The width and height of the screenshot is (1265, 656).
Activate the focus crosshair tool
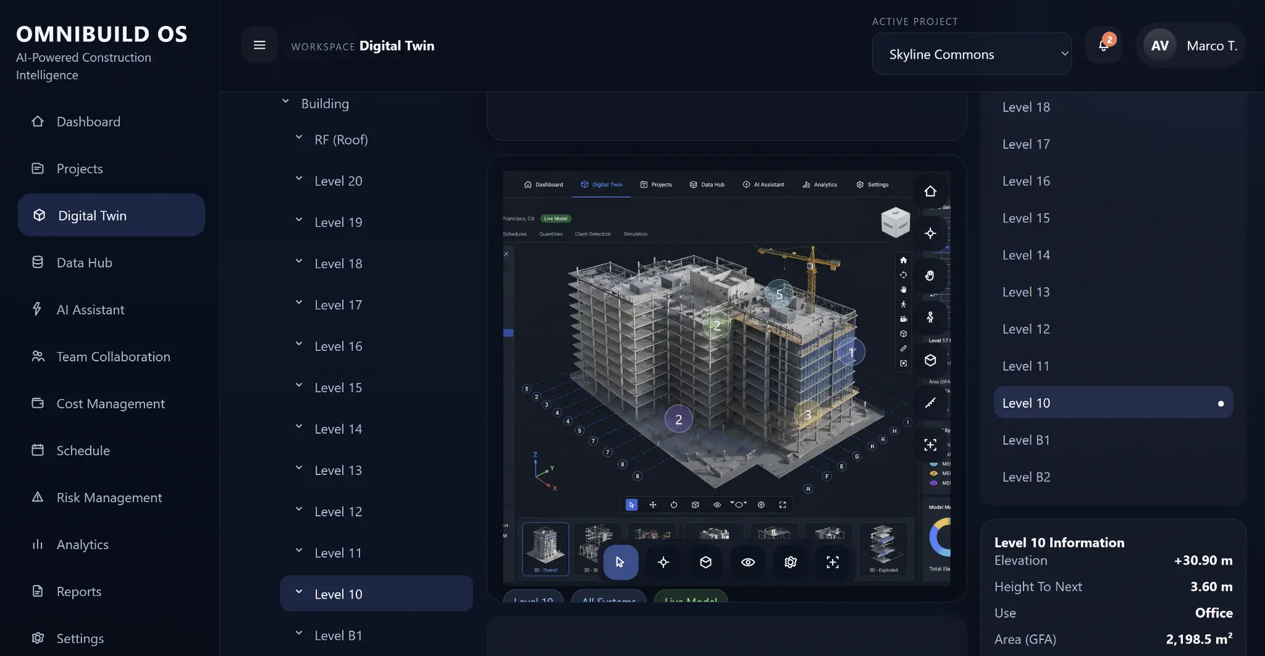coord(663,562)
